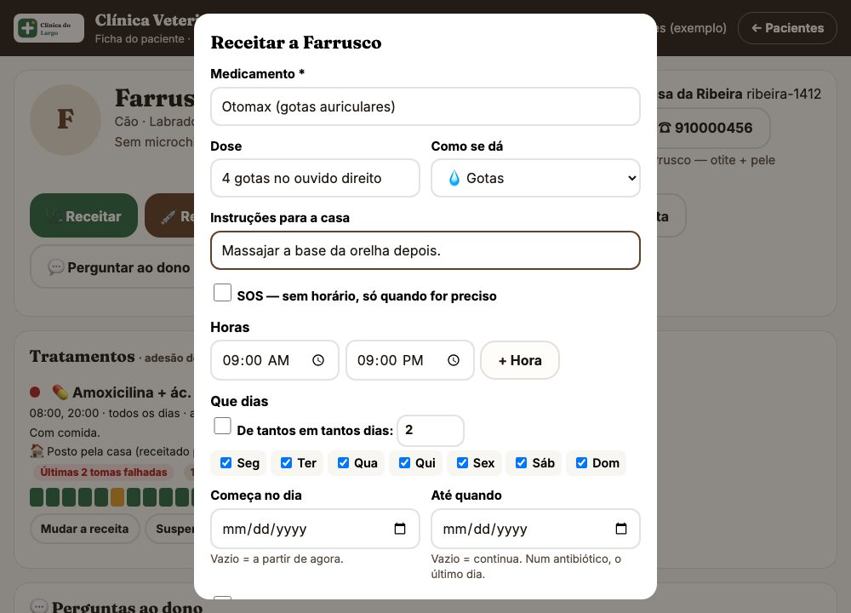Click the Dose input field
Screen dimensions: 851x613
316,178
